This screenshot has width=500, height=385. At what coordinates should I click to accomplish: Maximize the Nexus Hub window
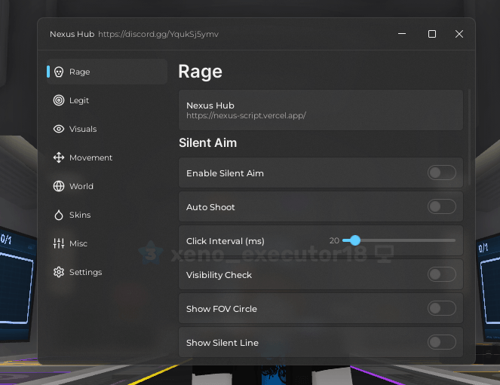(432, 34)
